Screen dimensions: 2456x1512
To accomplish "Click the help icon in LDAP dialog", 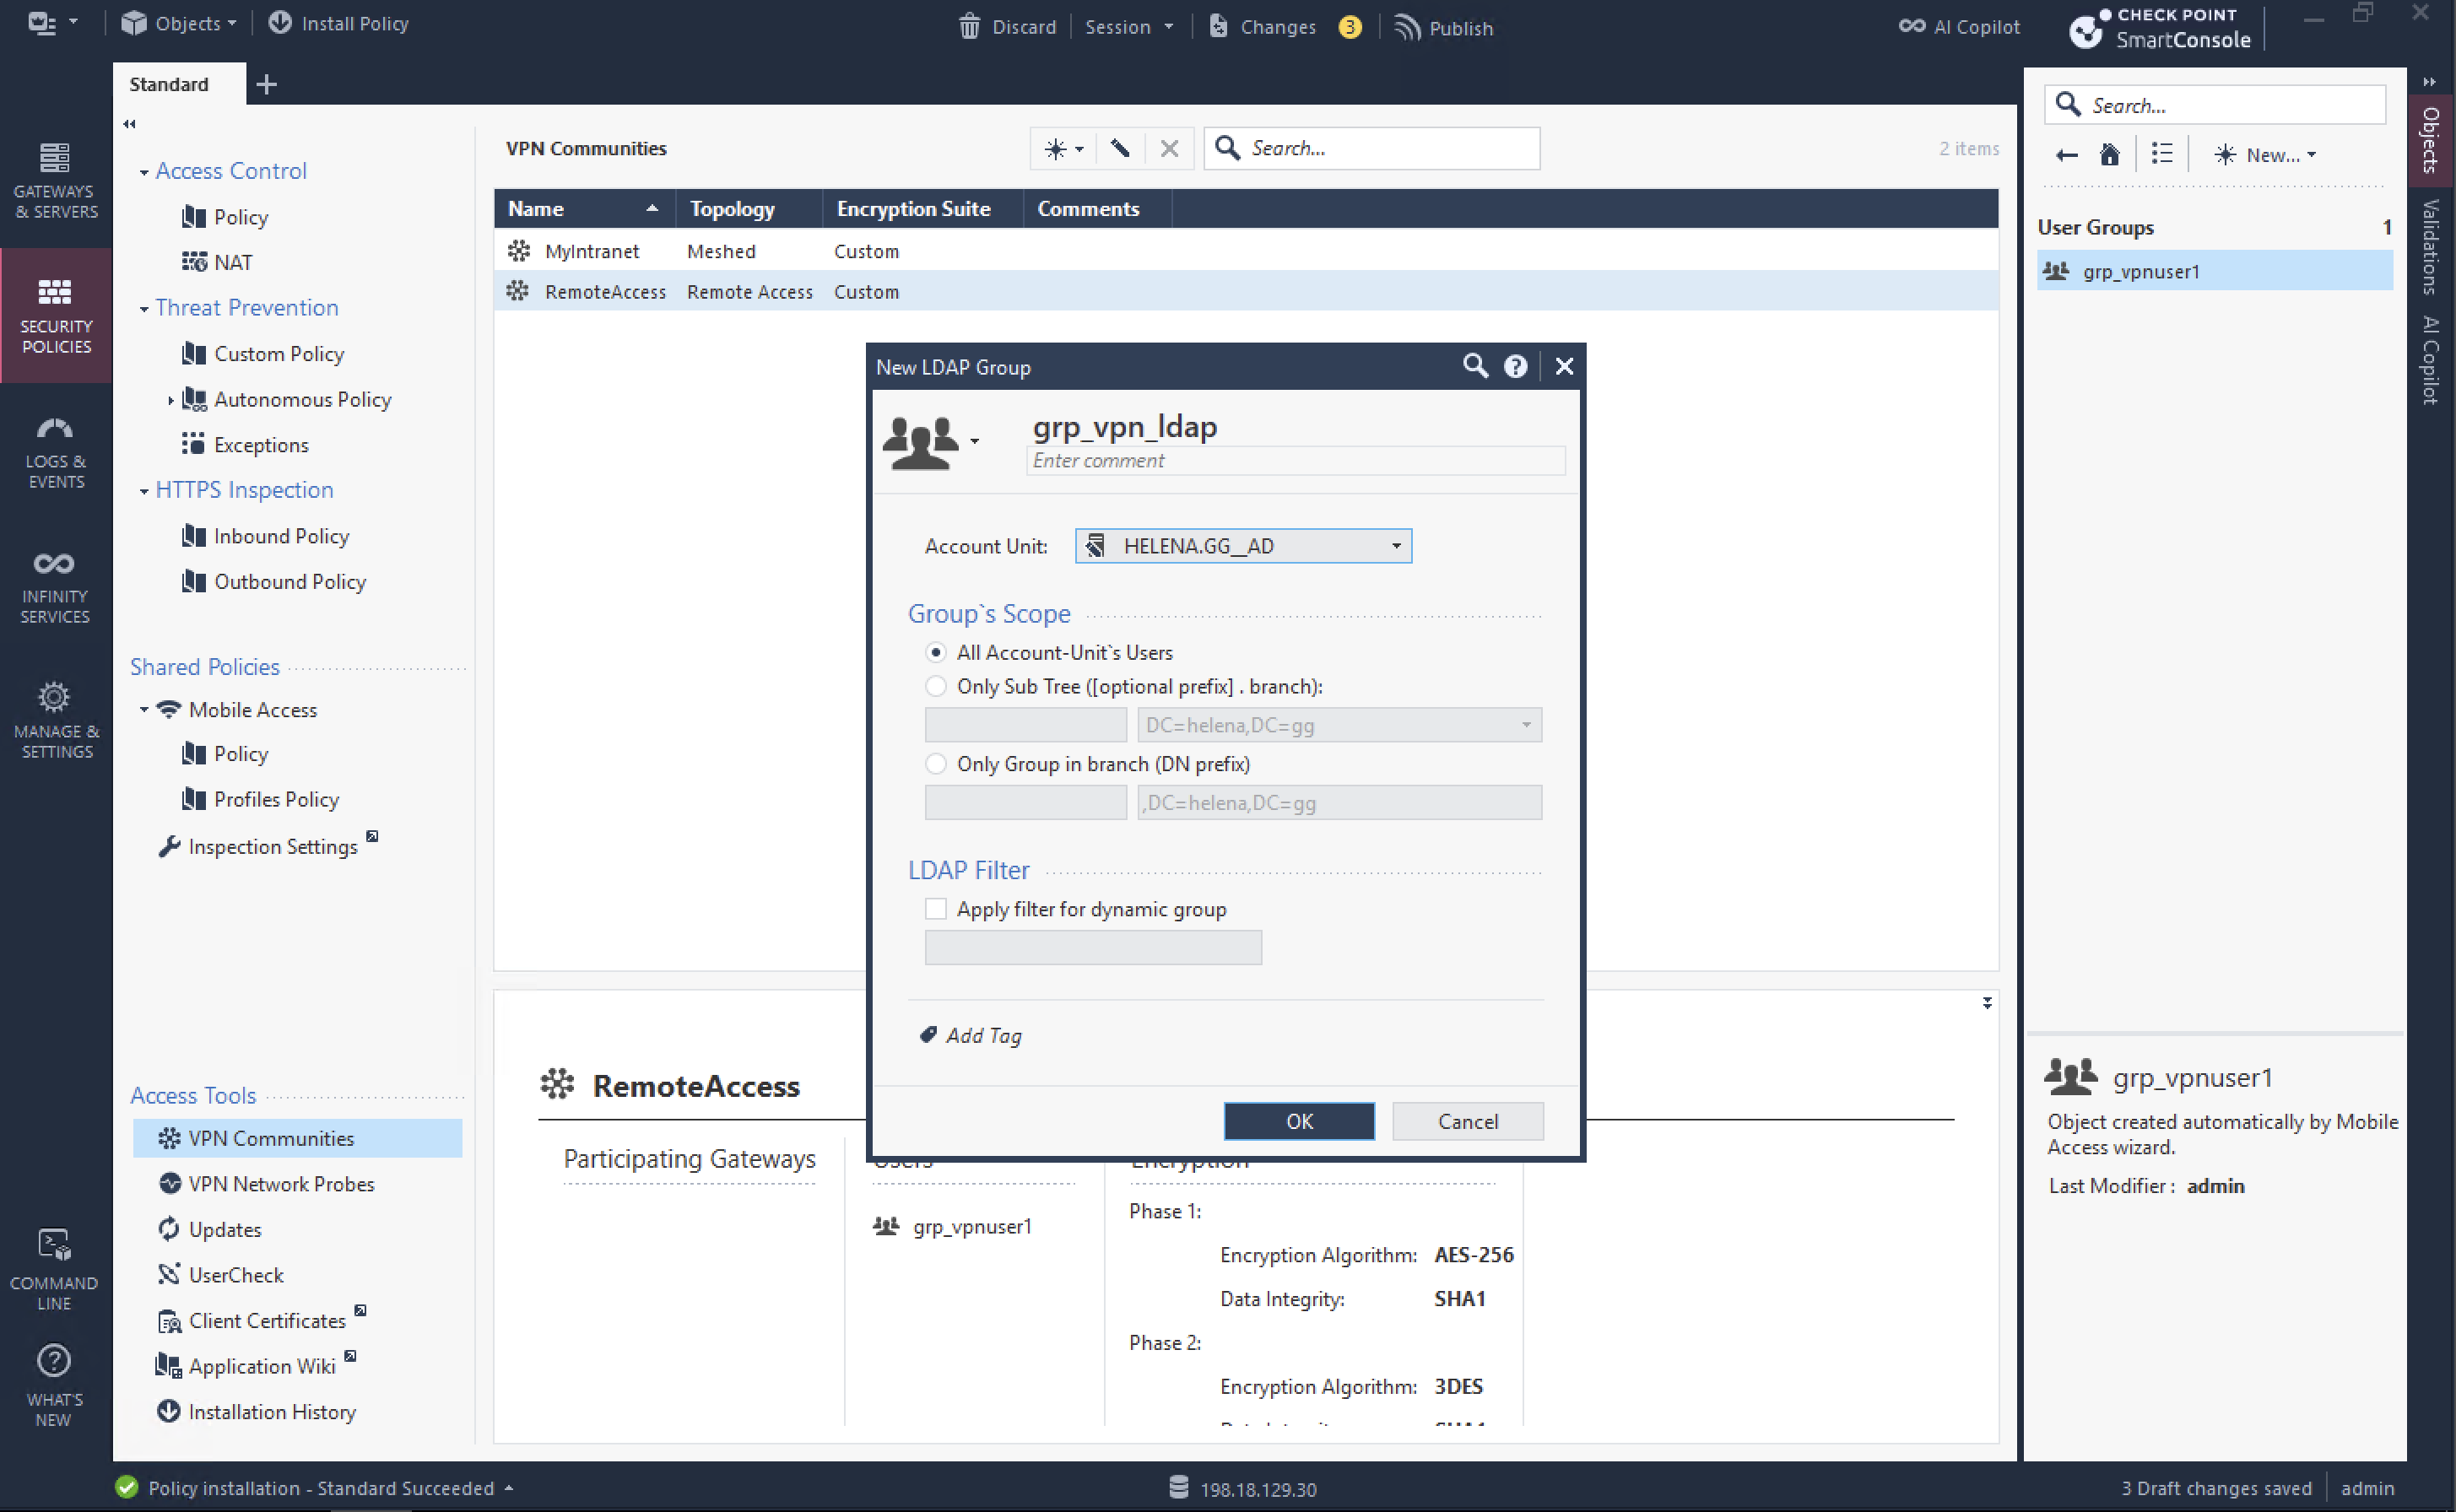I will pyautogui.click(x=1515, y=367).
